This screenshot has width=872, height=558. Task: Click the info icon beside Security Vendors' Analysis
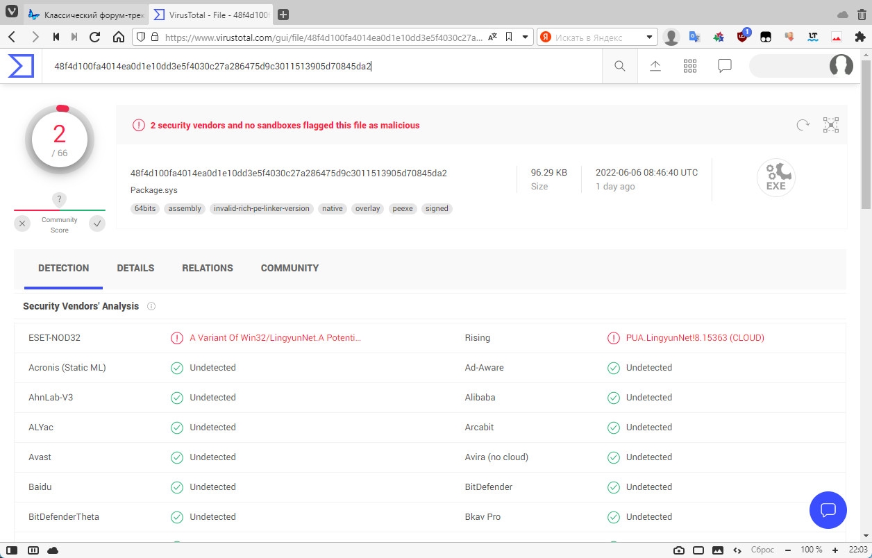tap(151, 306)
